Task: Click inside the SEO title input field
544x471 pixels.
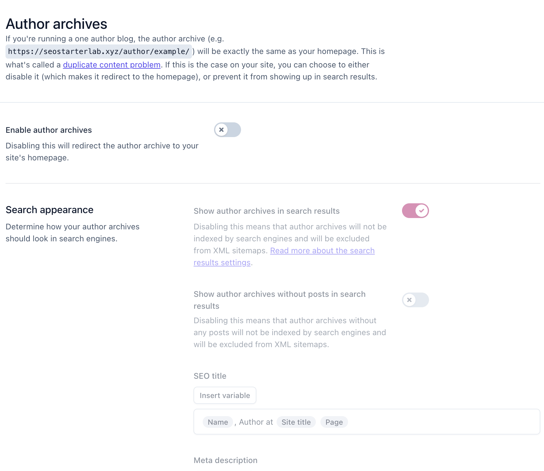Action: click(399, 422)
